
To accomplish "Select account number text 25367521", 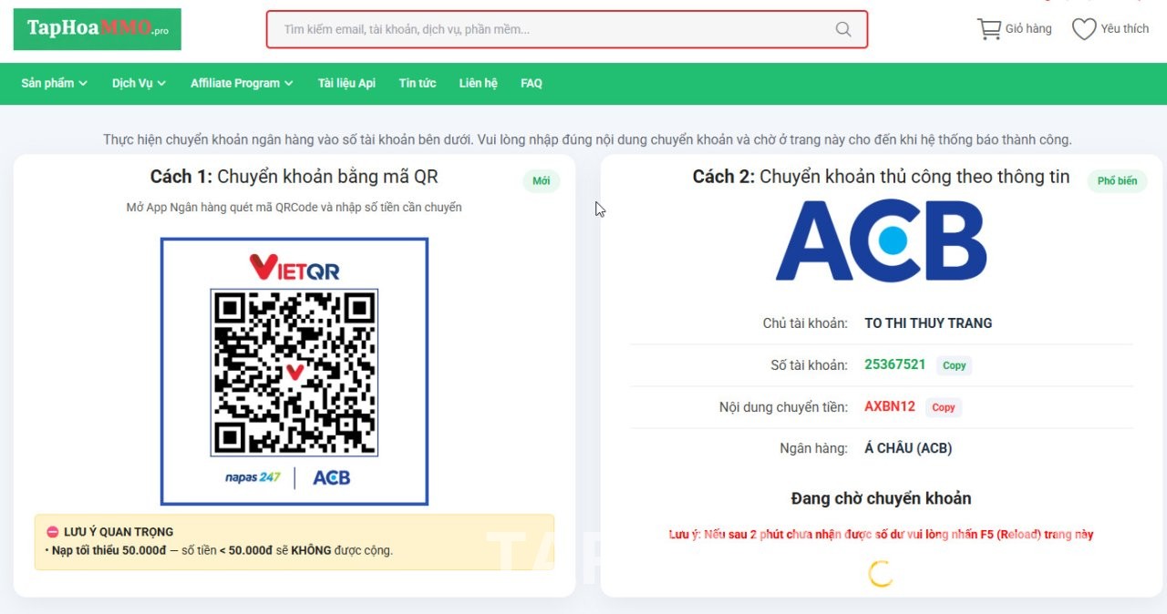I will [x=895, y=364].
